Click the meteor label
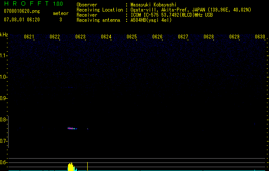This screenshot has width=269, height=171. [61, 13]
